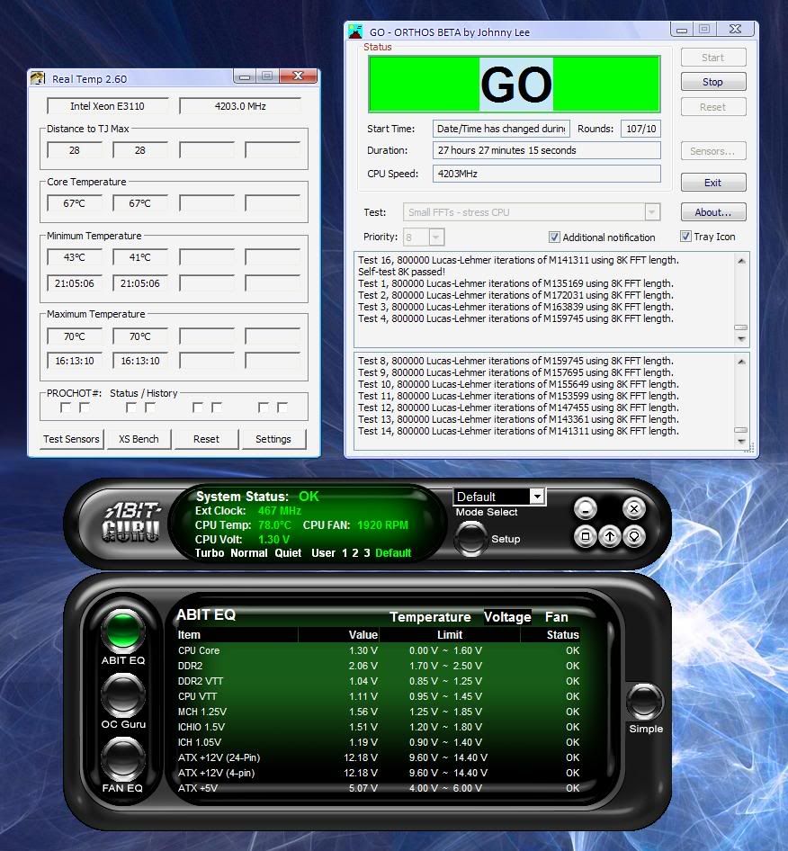Image resolution: width=788 pixels, height=851 pixels.
Task: Click the Rounds field showing 107/10
Action: (641, 129)
